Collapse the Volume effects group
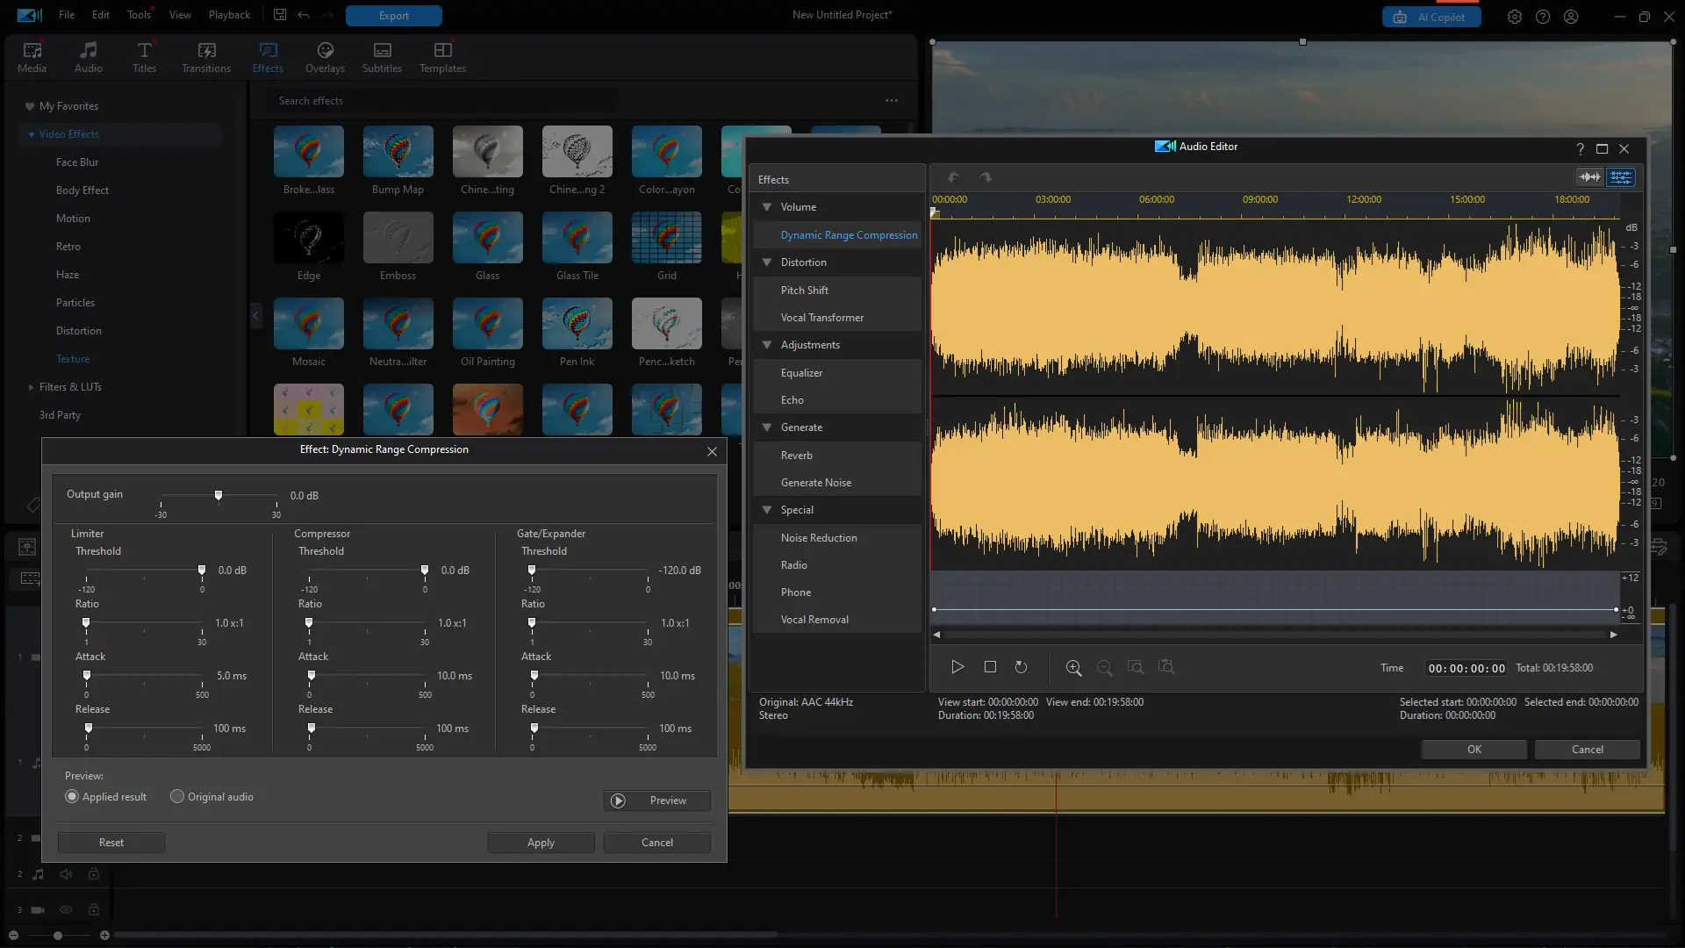Screen dimensions: 1685x948 [767, 207]
